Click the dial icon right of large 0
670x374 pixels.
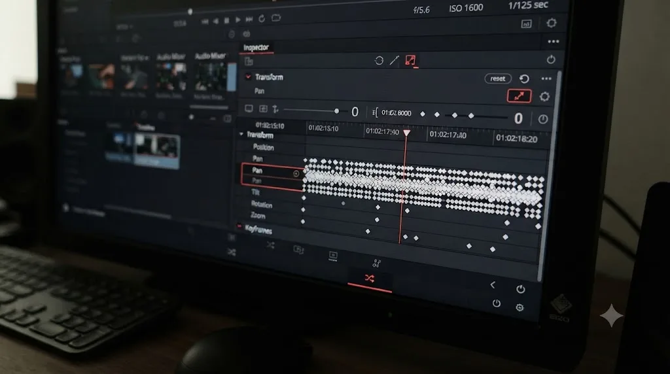[542, 119]
